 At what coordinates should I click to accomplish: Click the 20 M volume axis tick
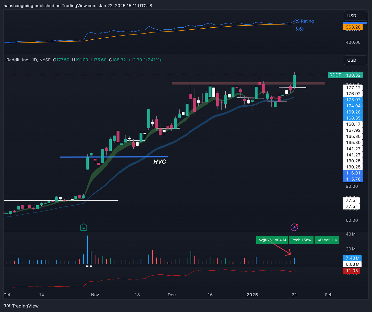click(351, 249)
